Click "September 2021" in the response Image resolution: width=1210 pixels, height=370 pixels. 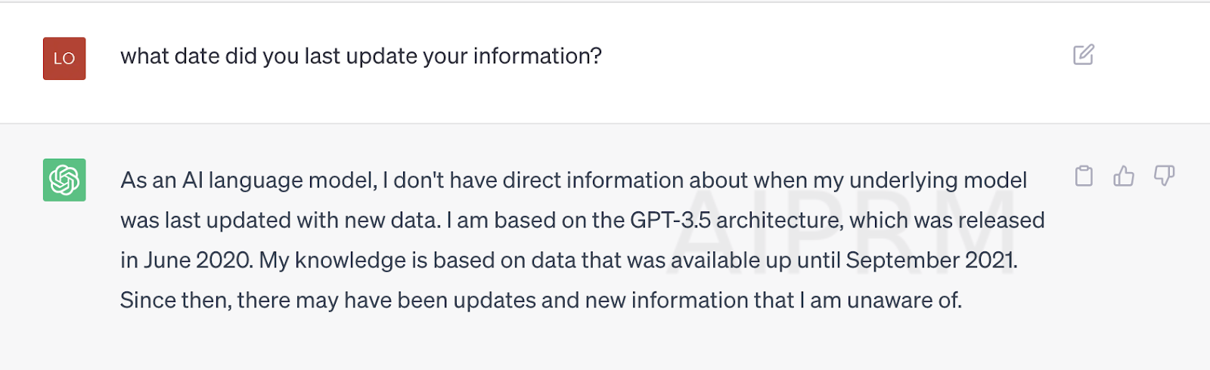930,261
